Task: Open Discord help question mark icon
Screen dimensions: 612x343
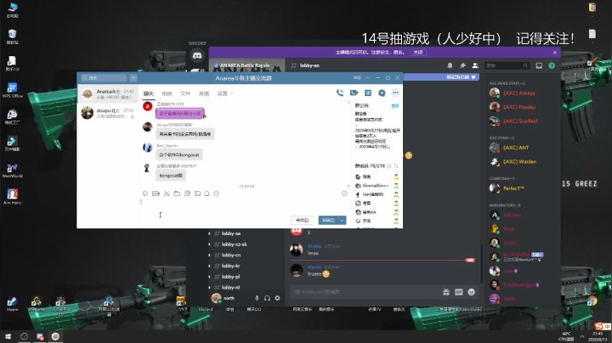Action: (x=552, y=65)
